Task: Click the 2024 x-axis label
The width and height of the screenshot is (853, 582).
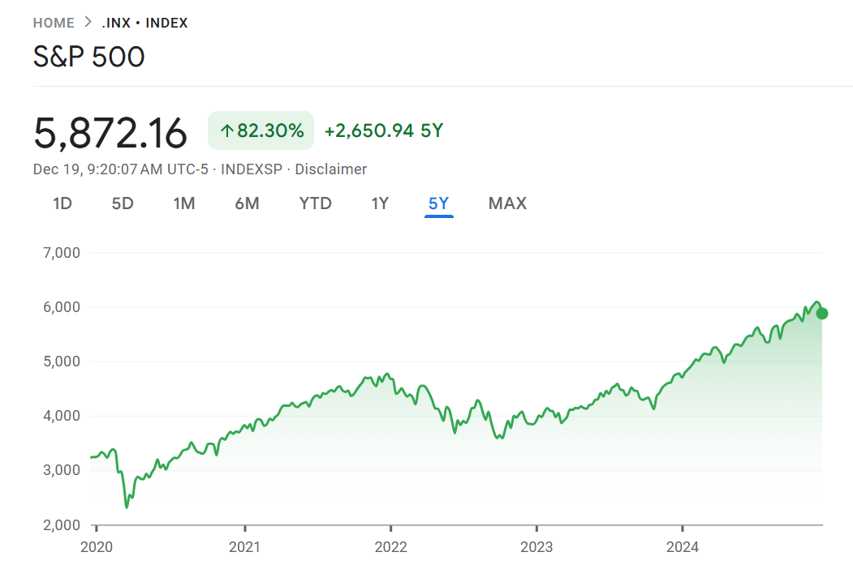Action: point(683,547)
